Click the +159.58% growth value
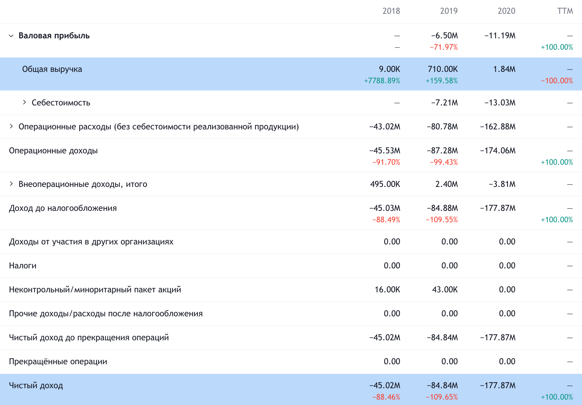This screenshot has width=582, height=405. [442, 81]
